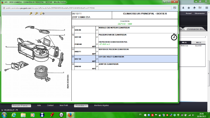The width and height of the screenshot is (210, 118).
Task: Click the stopwatch icon in the pulseur row
Action: [174, 37]
